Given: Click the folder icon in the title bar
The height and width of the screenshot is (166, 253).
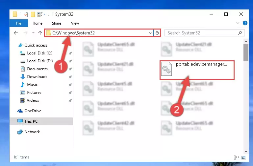Looking at the screenshot, I should coord(15,14).
